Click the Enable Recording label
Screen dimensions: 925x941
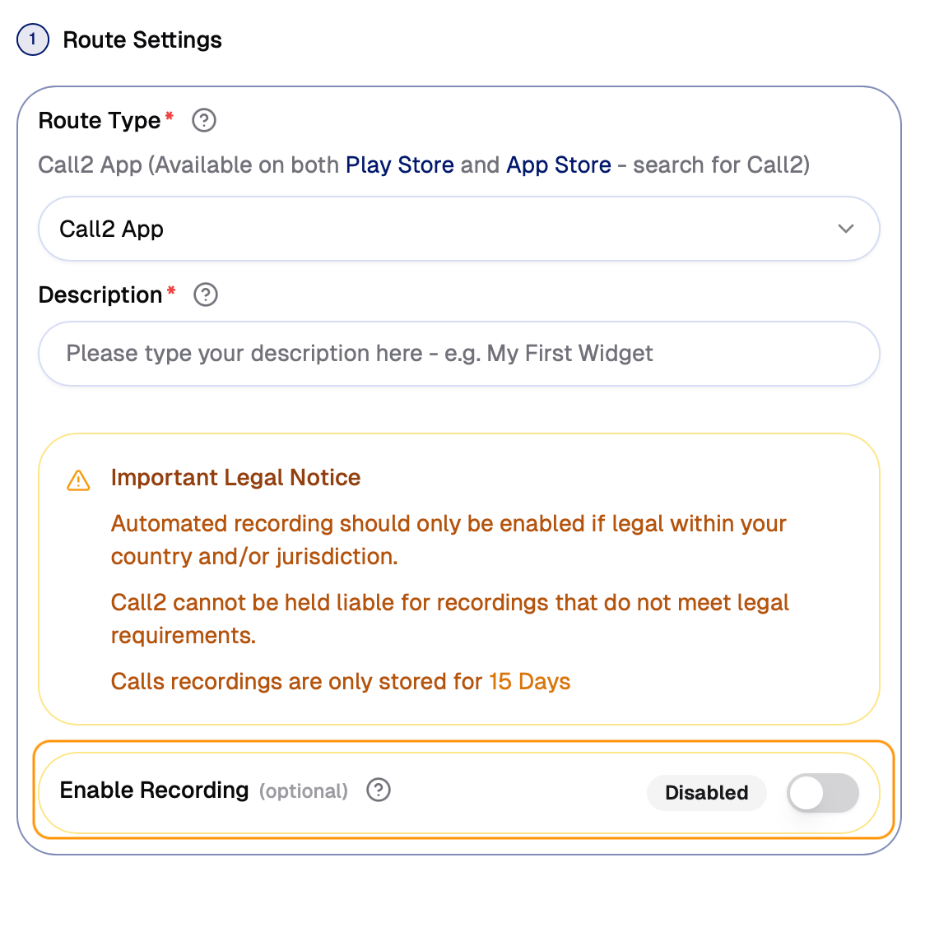coord(154,790)
